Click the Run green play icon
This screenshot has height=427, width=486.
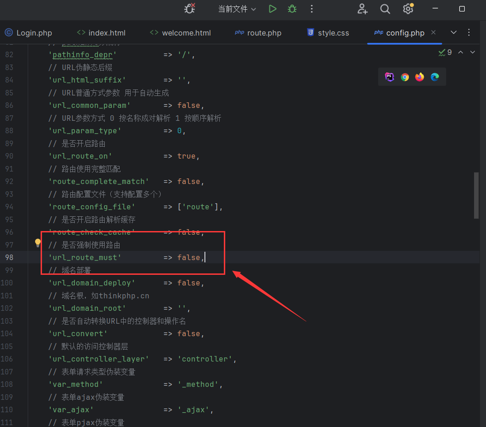pyautogui.click(x=273, y=9)
